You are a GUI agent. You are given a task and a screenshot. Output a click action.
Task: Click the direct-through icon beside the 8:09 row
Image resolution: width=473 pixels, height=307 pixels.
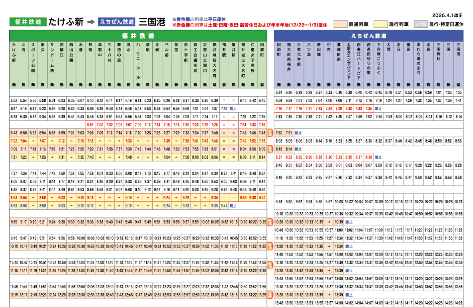click(270, 149)
